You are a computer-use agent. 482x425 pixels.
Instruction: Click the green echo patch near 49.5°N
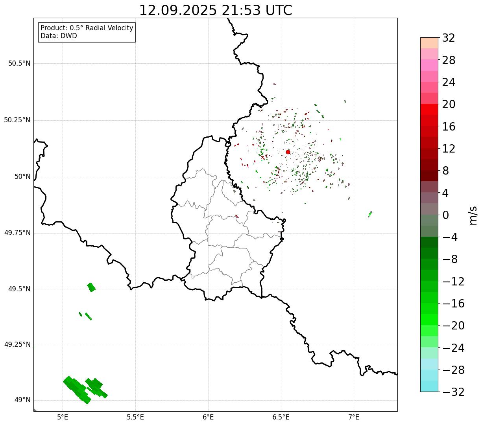tap(91, 287)
